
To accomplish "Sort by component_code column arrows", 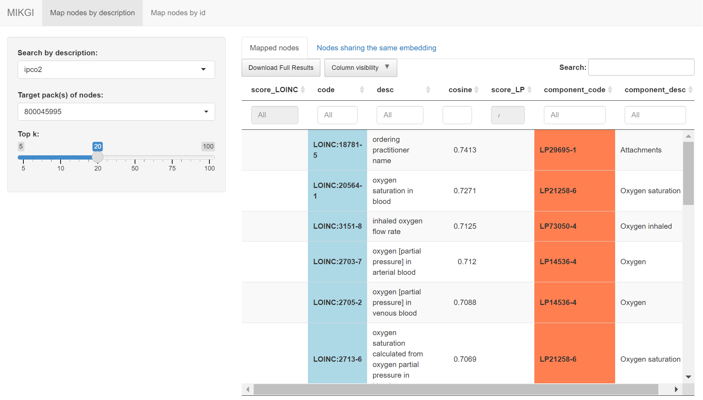I will [x=610, y=90].
